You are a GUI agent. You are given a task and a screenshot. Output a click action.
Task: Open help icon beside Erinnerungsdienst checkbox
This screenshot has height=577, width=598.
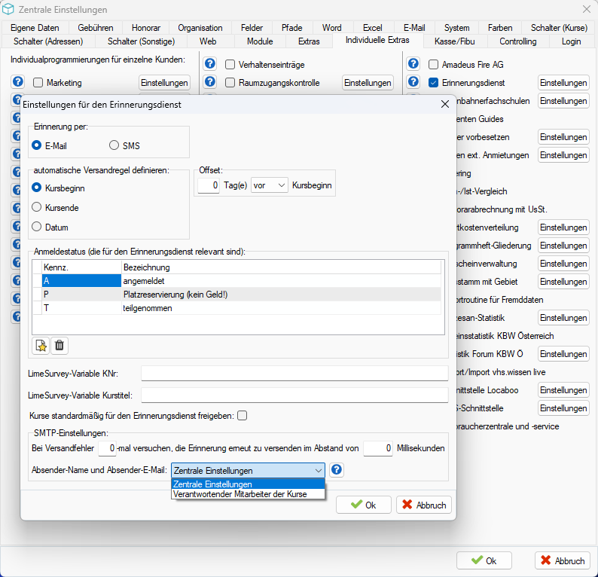tap(413, 81)
